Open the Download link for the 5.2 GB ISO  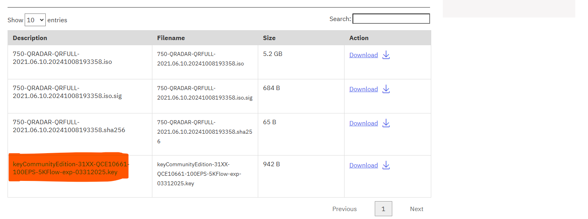tap(363, 55)
